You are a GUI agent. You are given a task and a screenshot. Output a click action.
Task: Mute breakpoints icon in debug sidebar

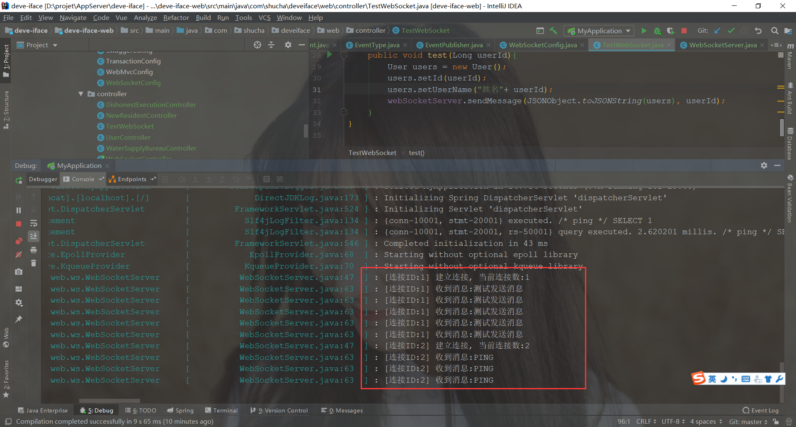(19, 255)
